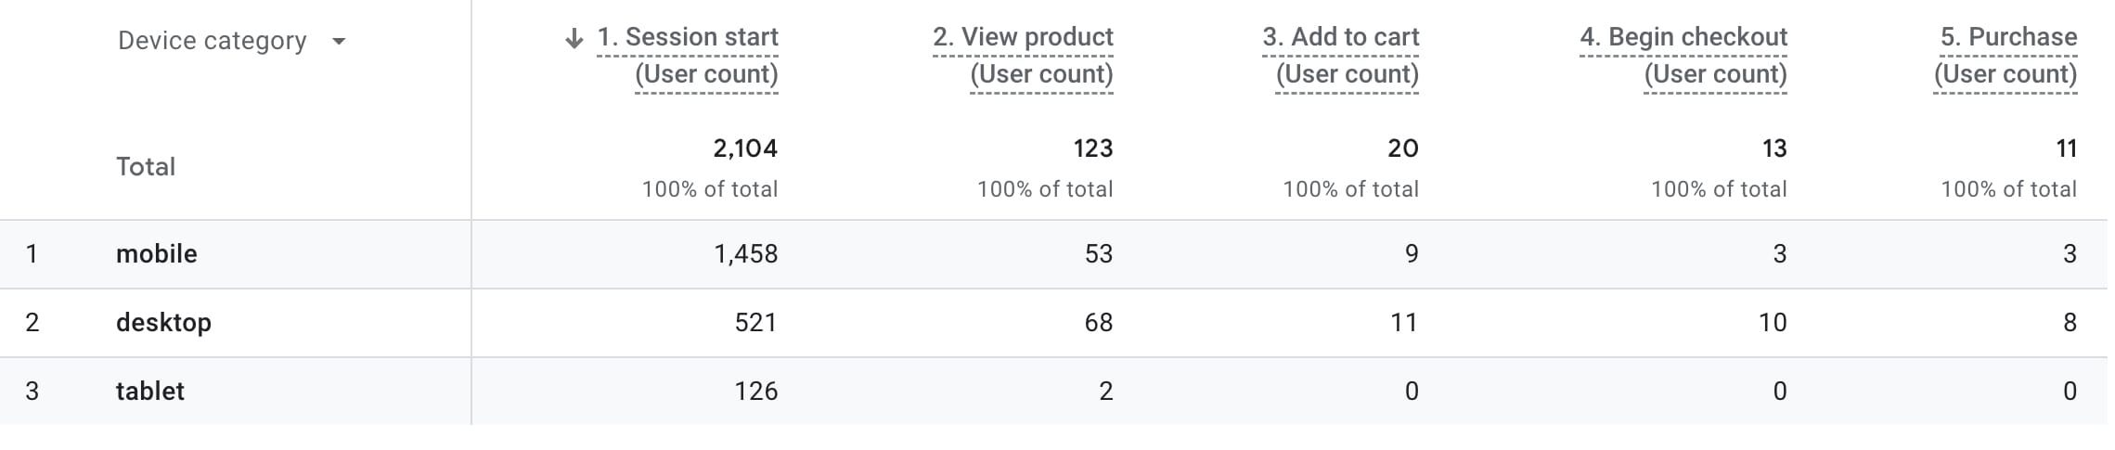Select the mobile row label
Viewport: 2115px width, 450px height.
pos(157,254)
